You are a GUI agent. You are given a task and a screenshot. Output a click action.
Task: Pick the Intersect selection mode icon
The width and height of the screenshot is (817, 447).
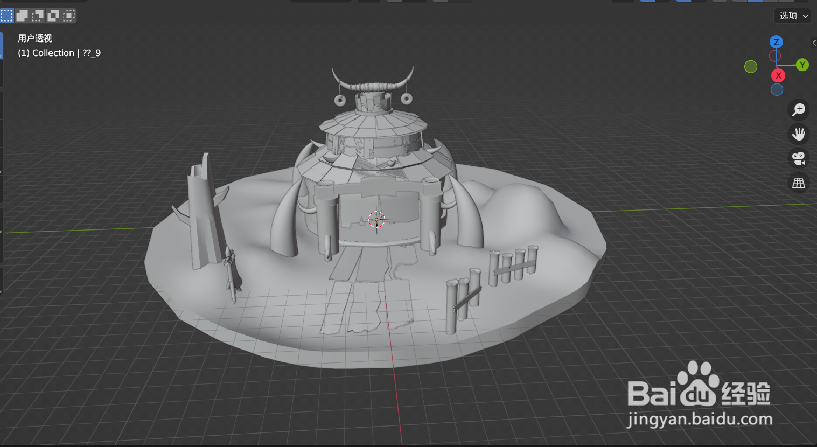pyautogui.click(x=69, y=16)
